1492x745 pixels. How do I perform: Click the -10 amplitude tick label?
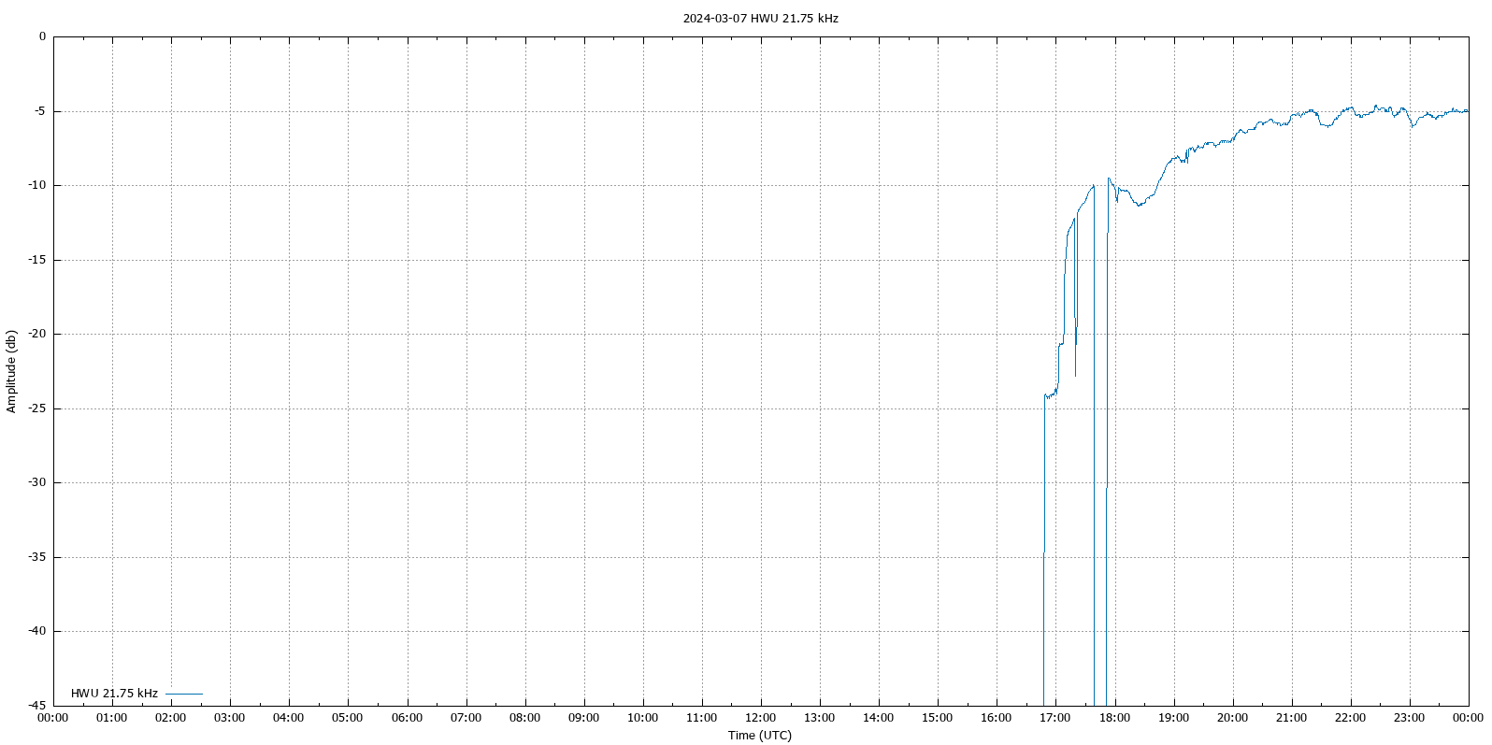tap(36, 185)
